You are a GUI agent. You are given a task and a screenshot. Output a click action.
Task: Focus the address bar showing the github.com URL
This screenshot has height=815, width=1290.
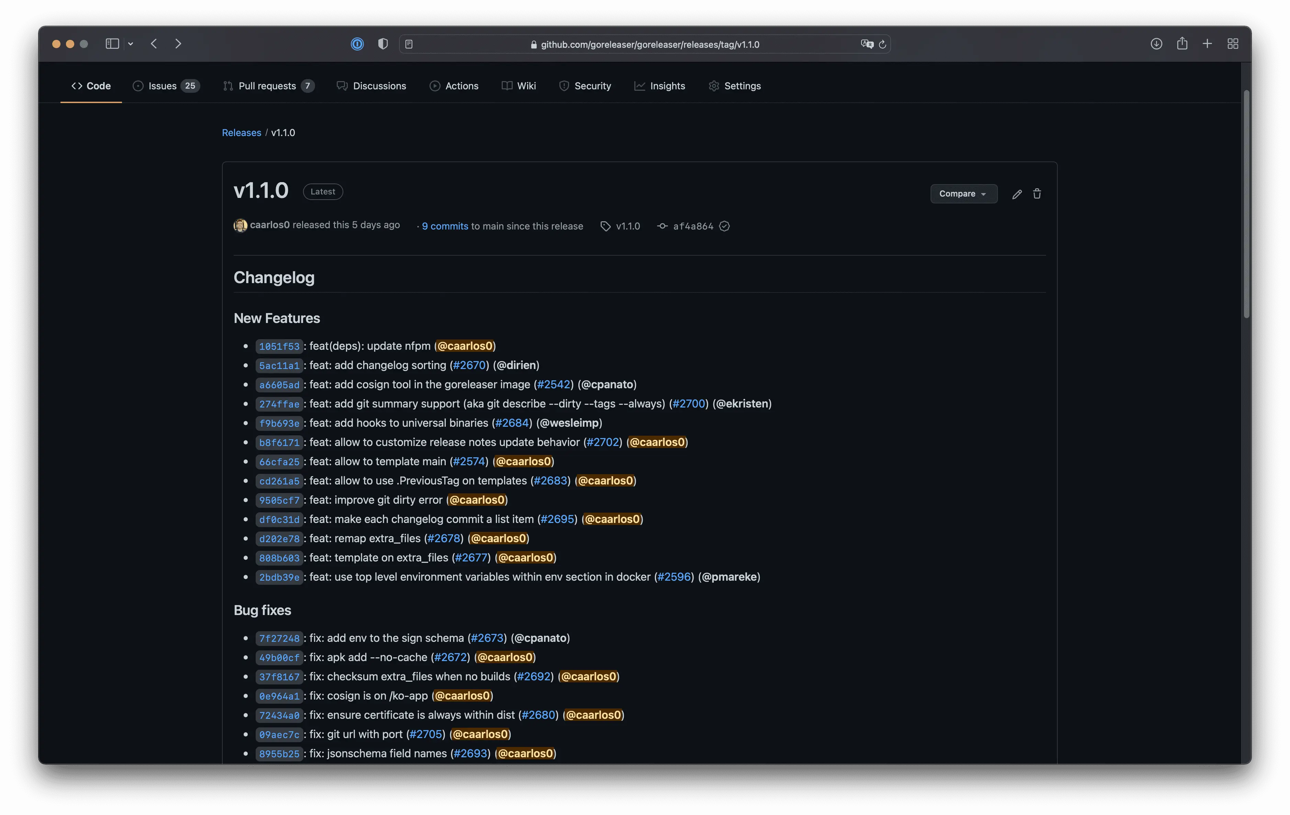point(644,44)
